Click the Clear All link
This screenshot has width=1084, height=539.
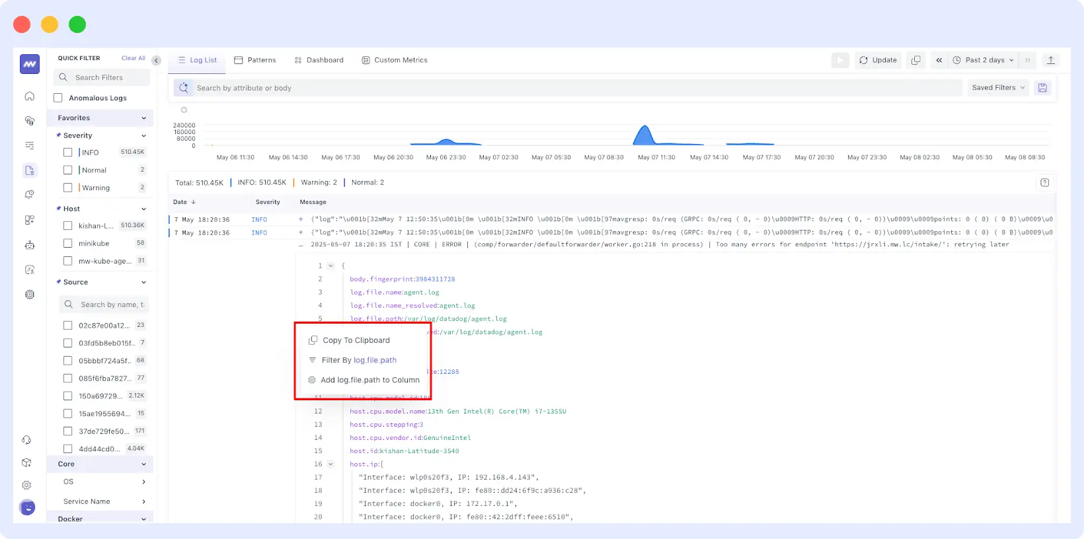[134, 58]
